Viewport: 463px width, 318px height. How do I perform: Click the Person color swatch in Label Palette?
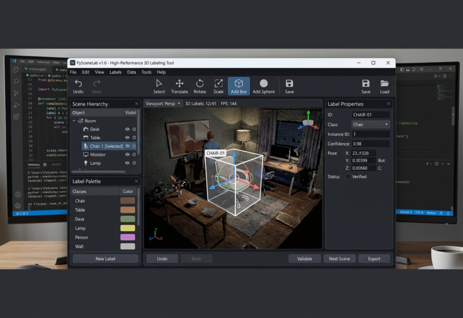coord(127,237)
